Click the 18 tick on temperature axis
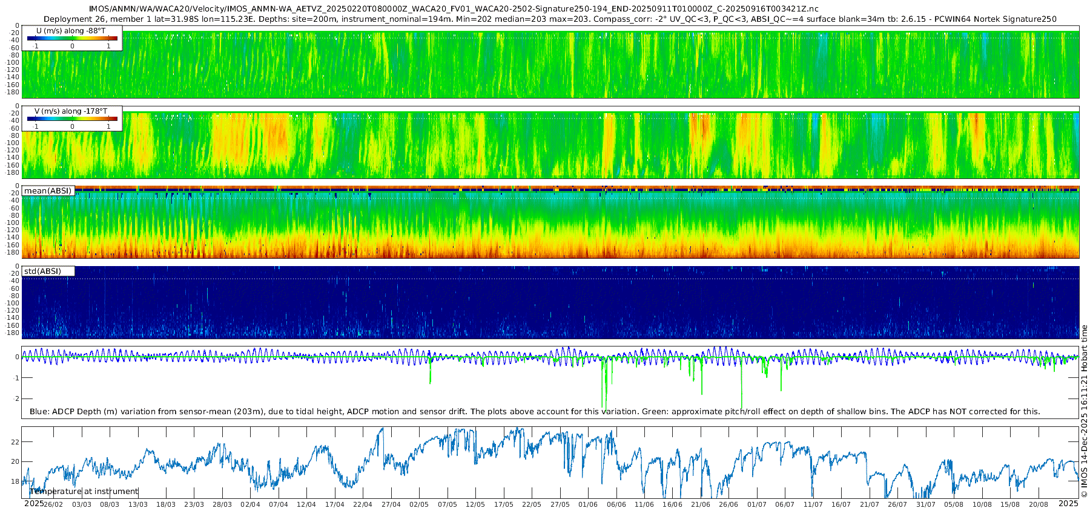 coord(16,481)
